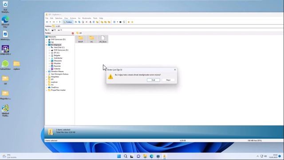Select drive D: in the drives bar
The height and width of the screenshot is (160, 284).
[x=54, y=30]
